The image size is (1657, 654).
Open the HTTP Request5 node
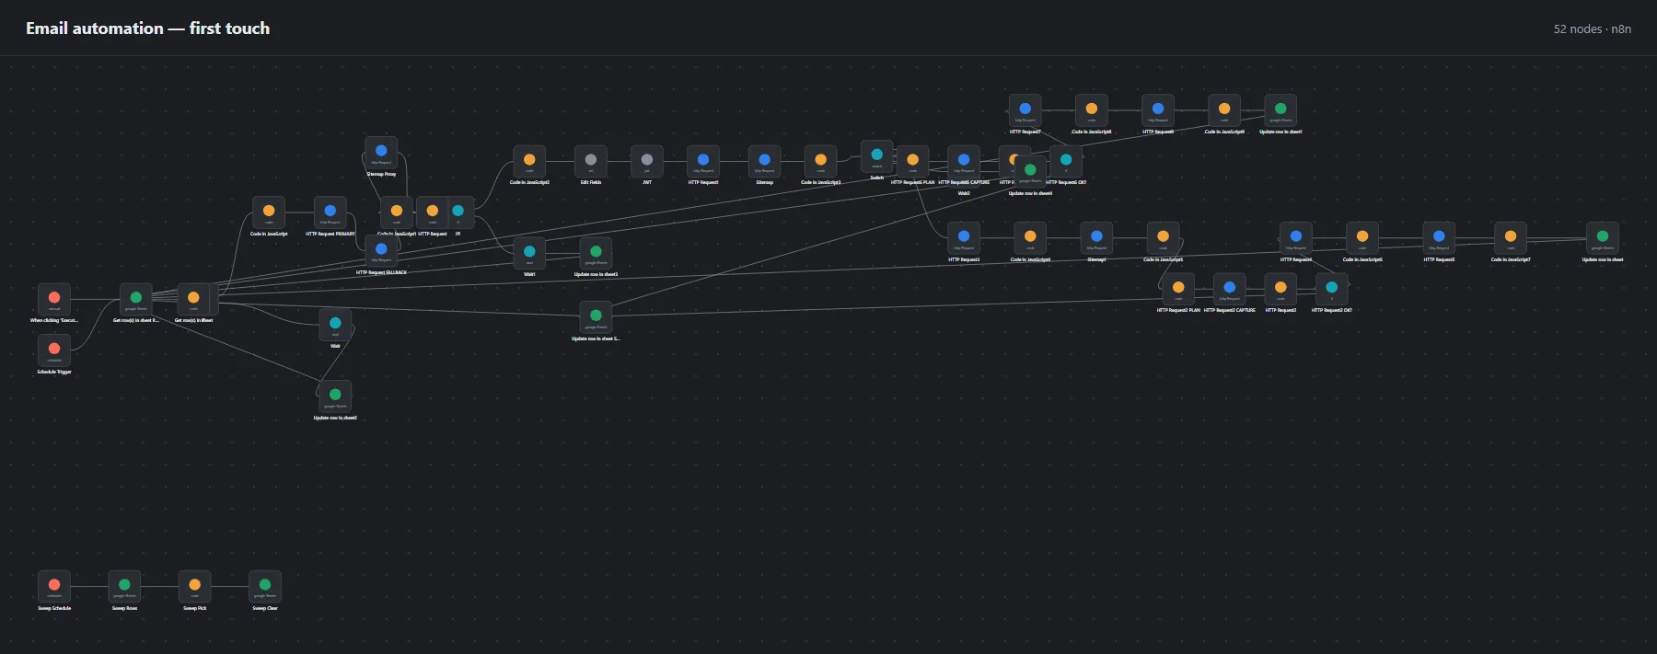pyautogui.click(x=1439, y=239)
